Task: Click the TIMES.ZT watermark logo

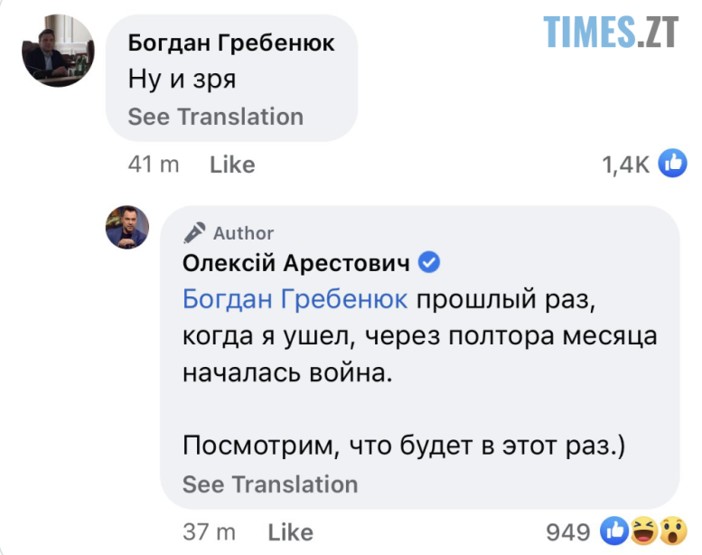Action: pos(610,33)
